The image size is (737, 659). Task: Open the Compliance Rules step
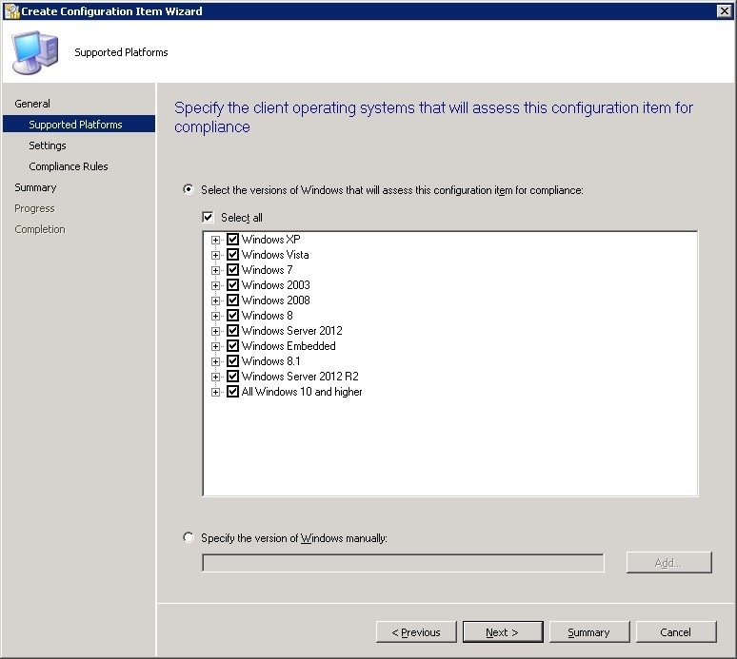[69, 166]
